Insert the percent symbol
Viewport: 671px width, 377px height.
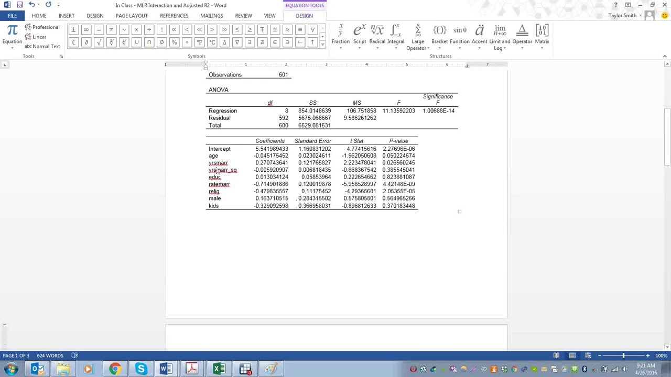[174, 42]
